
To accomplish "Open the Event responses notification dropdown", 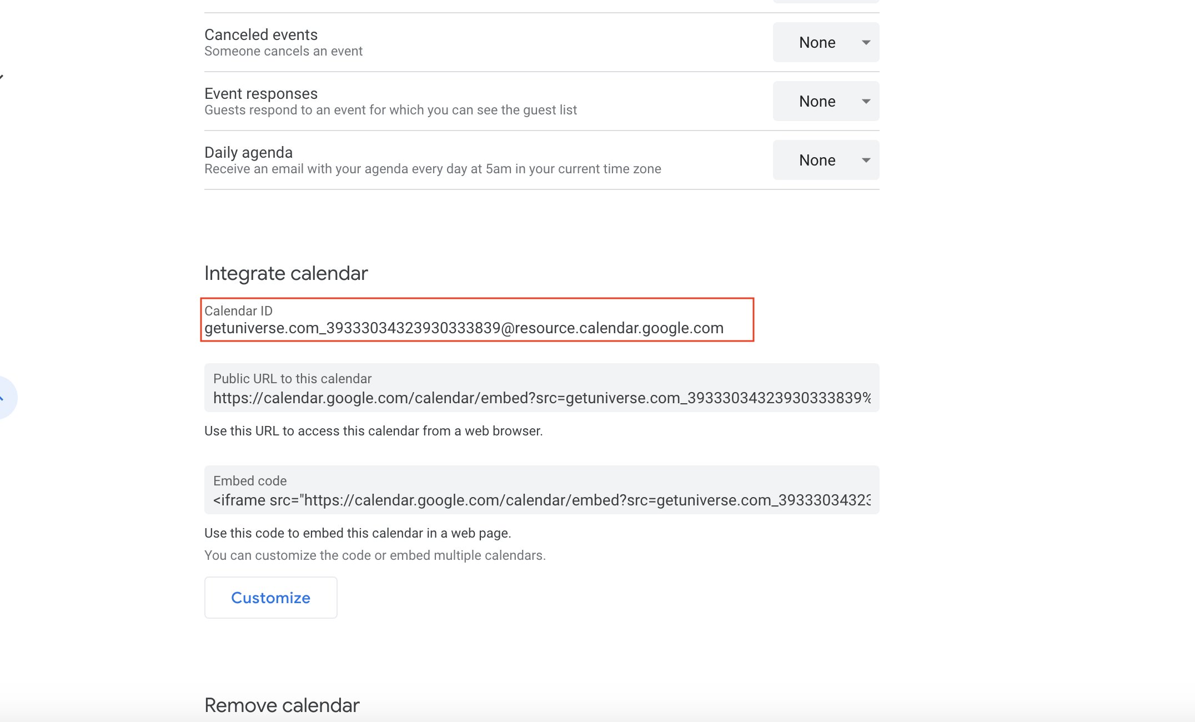I will [826, 102].
